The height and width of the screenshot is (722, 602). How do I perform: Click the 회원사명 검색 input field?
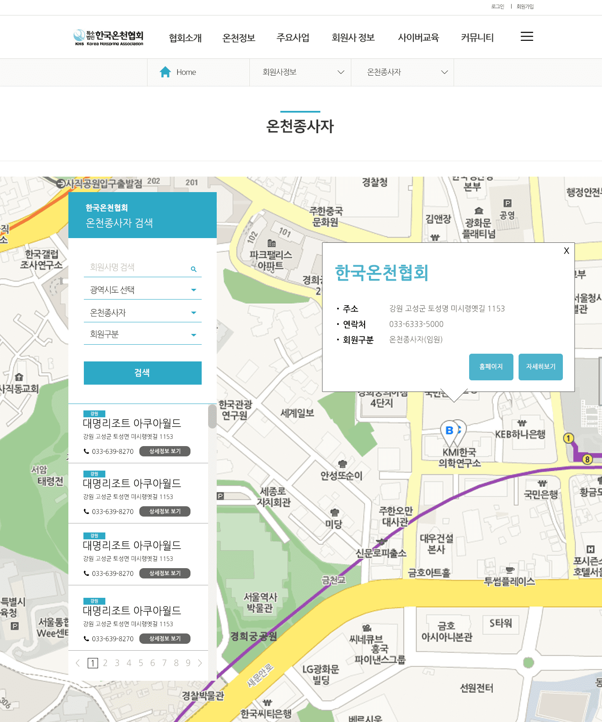(x=138, y=267)
